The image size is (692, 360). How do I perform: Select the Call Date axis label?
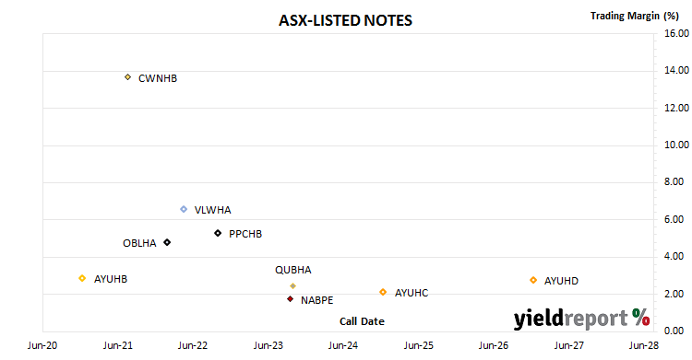pos(362,321)
